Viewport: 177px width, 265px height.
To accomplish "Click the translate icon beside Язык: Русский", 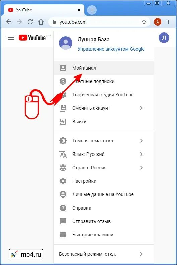I will [x=63, y=154].
